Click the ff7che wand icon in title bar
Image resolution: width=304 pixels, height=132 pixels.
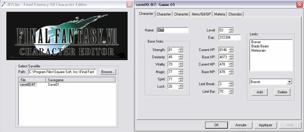(x=3, y=5)
